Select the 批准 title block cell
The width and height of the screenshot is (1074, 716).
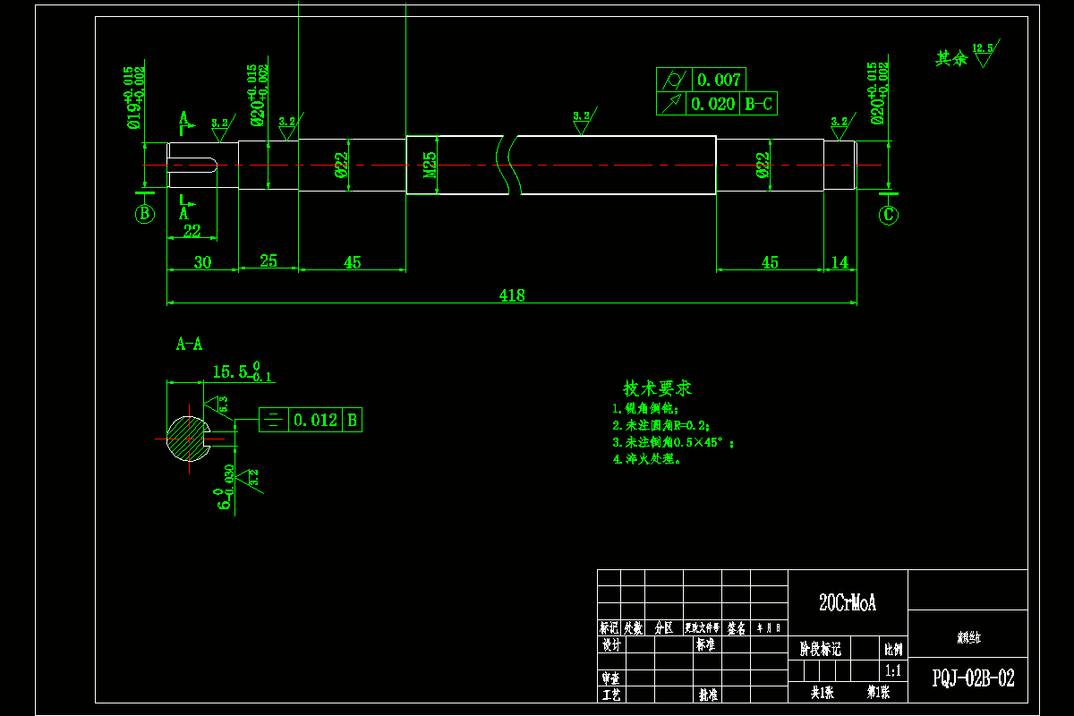tap(707, 695)
